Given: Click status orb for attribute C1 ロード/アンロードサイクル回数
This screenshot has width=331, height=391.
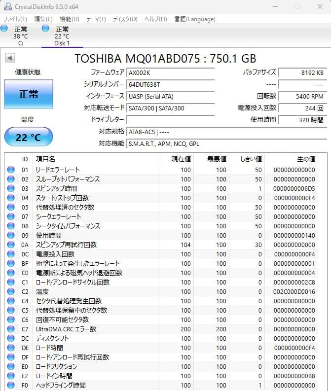Looking at the screenshot, I should click(x=11, y=282).
